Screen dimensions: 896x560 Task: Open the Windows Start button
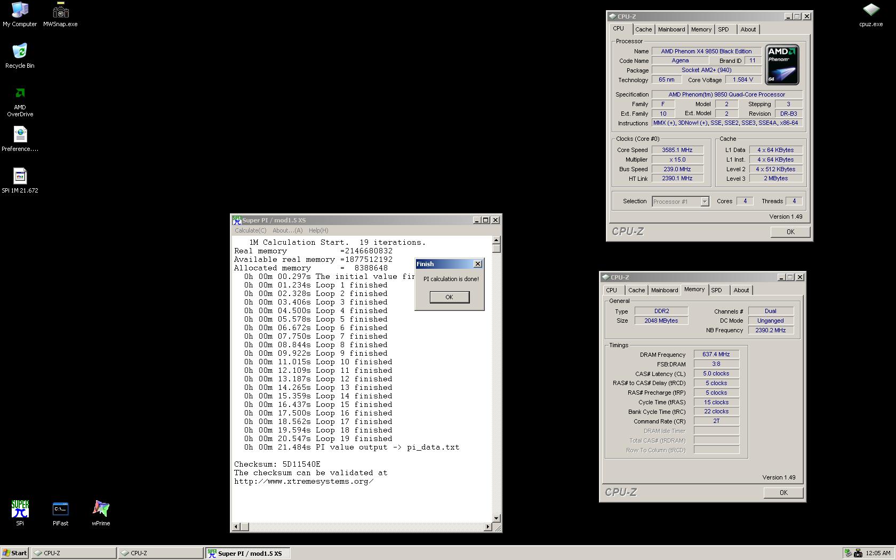tap(15, 553)
